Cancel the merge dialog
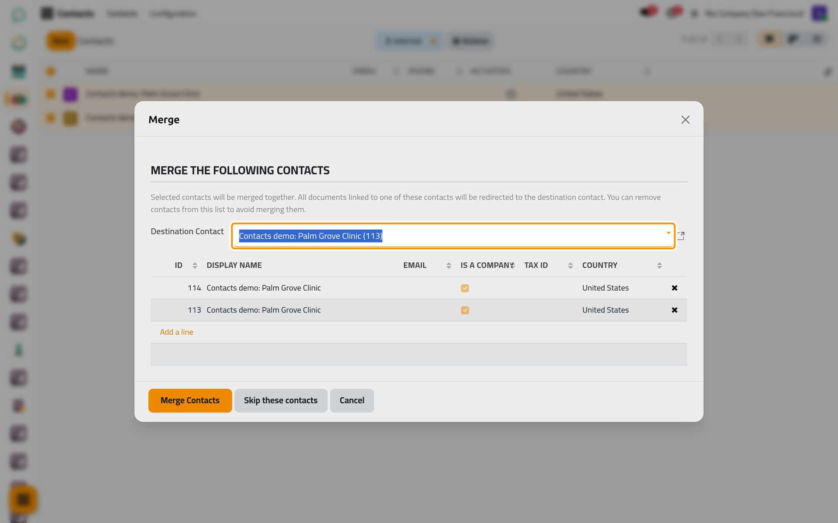Viewport: 838px width, 523px height. click(352, 401)
